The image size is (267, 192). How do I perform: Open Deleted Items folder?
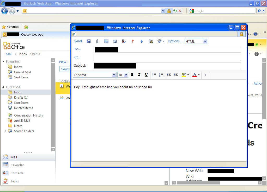click(x=23, y=108)
